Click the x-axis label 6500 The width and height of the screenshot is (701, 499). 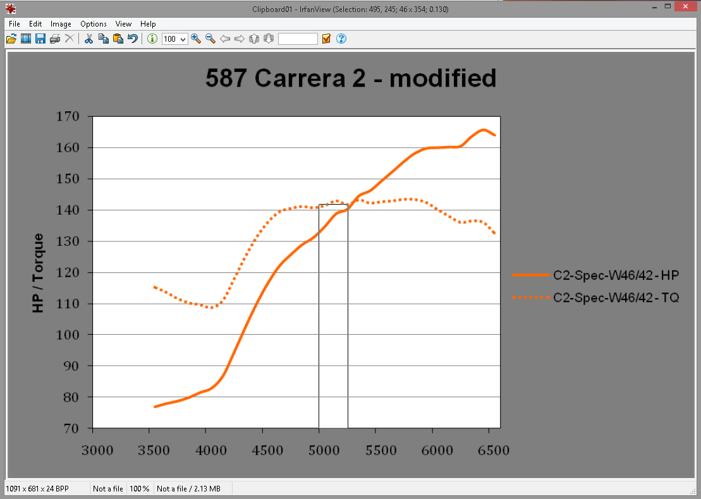(x=494, y=450)
